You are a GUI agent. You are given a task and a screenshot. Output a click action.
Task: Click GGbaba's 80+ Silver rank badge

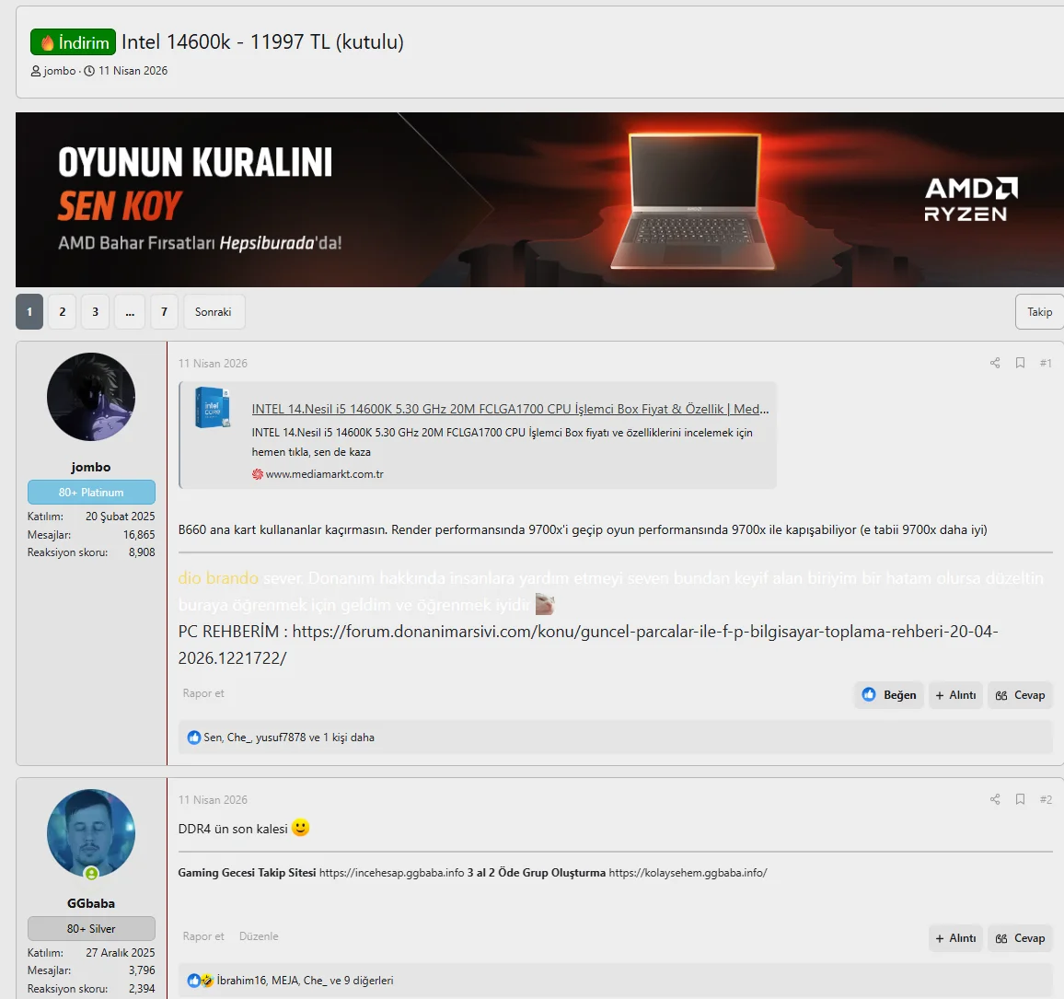[x=91, y=928]
